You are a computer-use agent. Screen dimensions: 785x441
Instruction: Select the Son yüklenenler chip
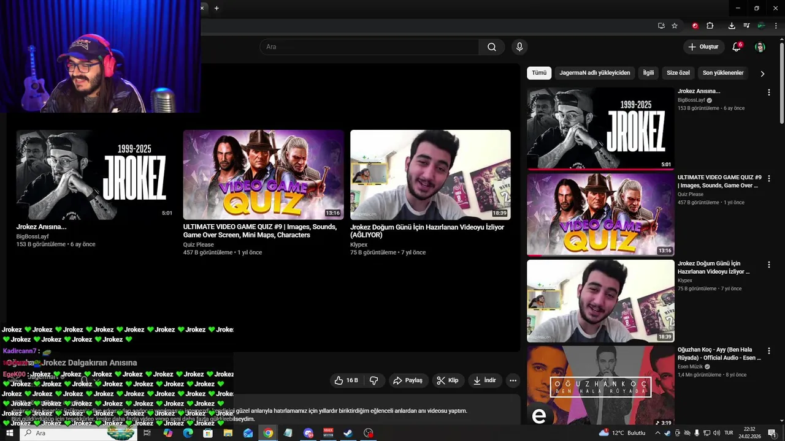pos(723,73)
